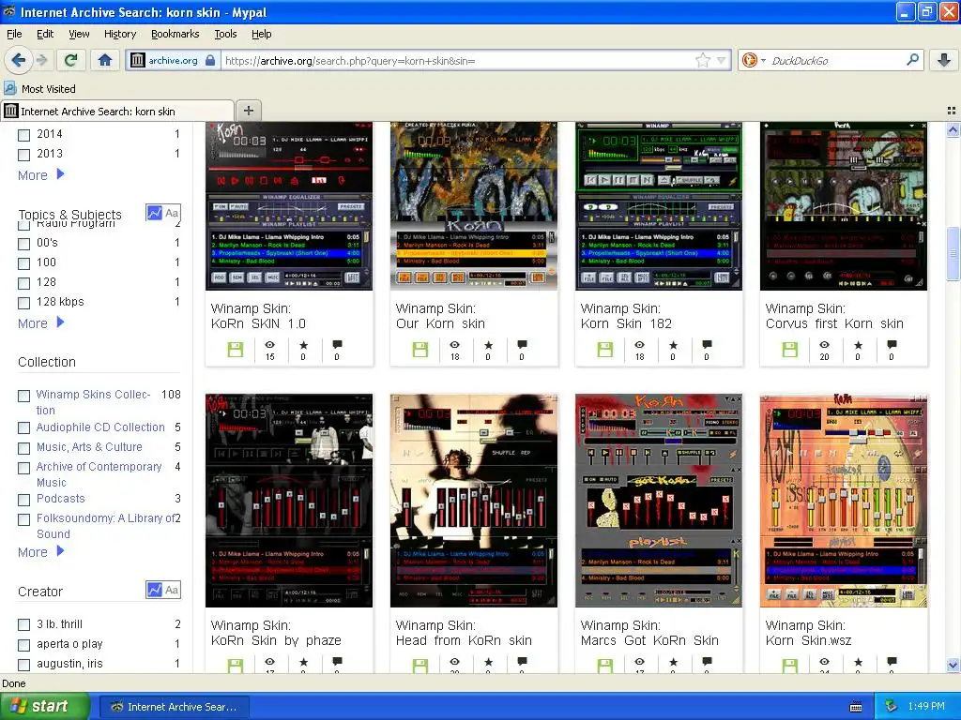
Task: Reload the page with the refresh icon
Action: (x=70, y=60)
